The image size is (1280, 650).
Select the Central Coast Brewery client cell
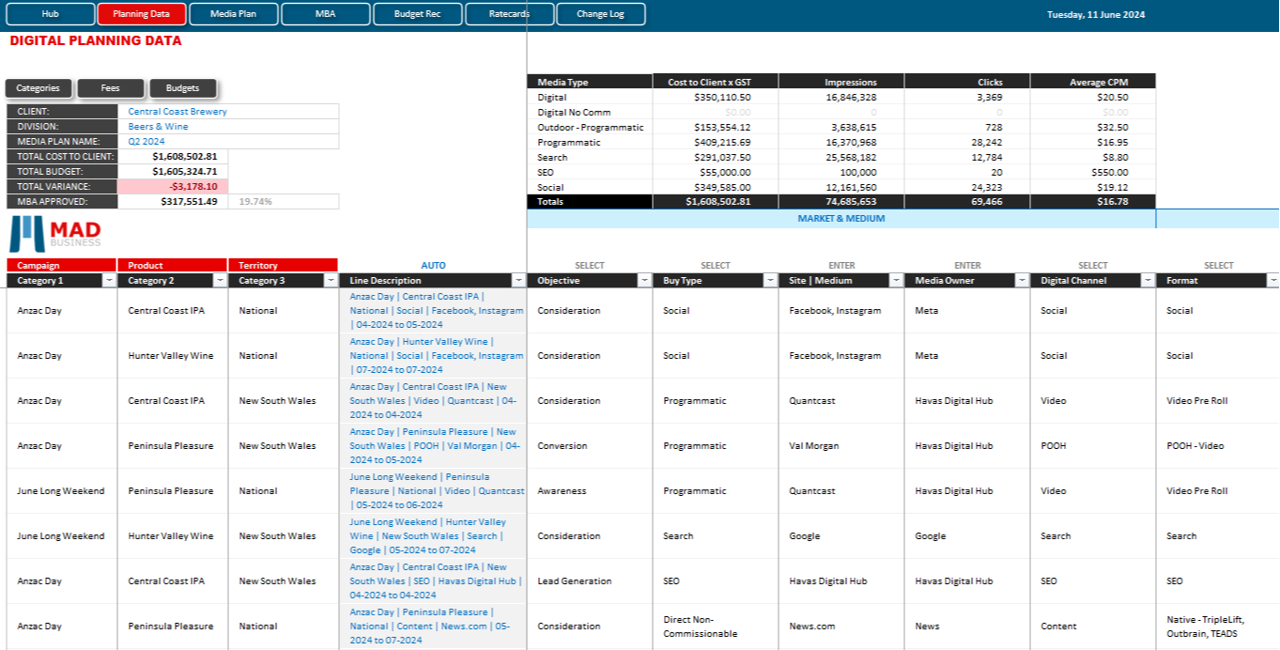(x=228, y=112)
